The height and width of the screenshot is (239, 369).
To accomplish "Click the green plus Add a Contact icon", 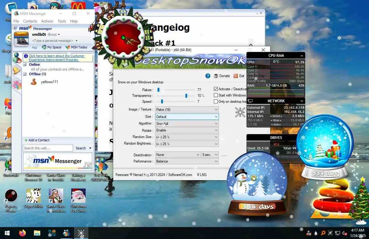I will (x=26, y=140).
